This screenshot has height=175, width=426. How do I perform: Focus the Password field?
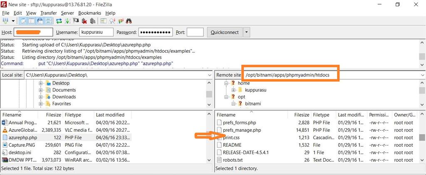(156, 32)
